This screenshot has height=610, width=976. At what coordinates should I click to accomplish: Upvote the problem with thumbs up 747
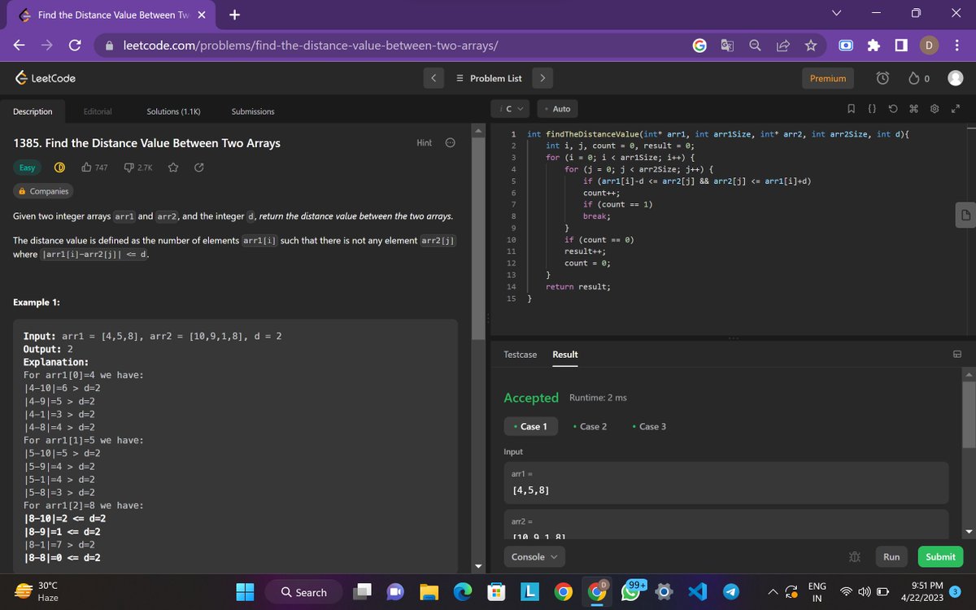[x=94, y=168]
